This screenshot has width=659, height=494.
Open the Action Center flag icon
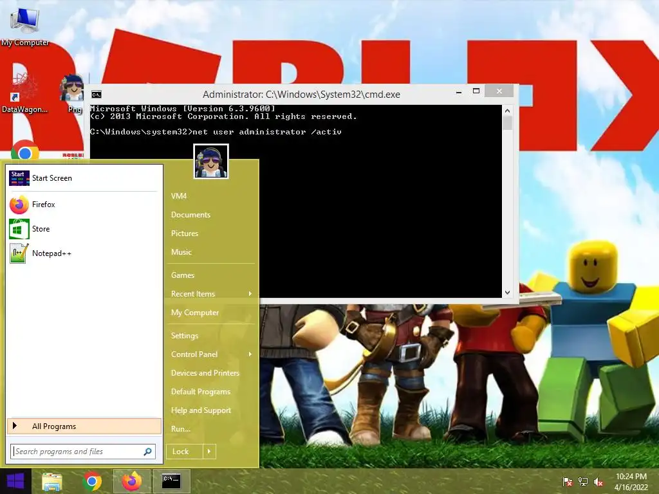(x=568, y=482)
